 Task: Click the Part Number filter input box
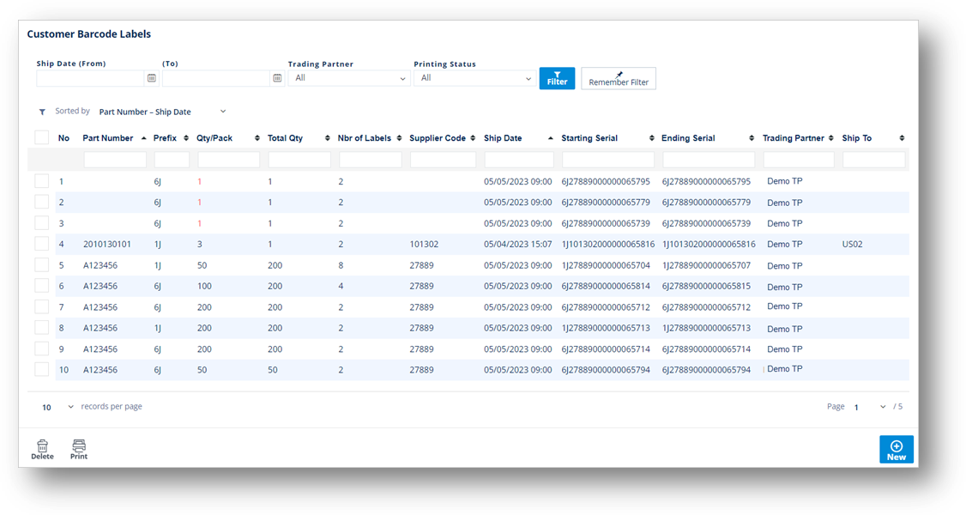click(115, 159)
